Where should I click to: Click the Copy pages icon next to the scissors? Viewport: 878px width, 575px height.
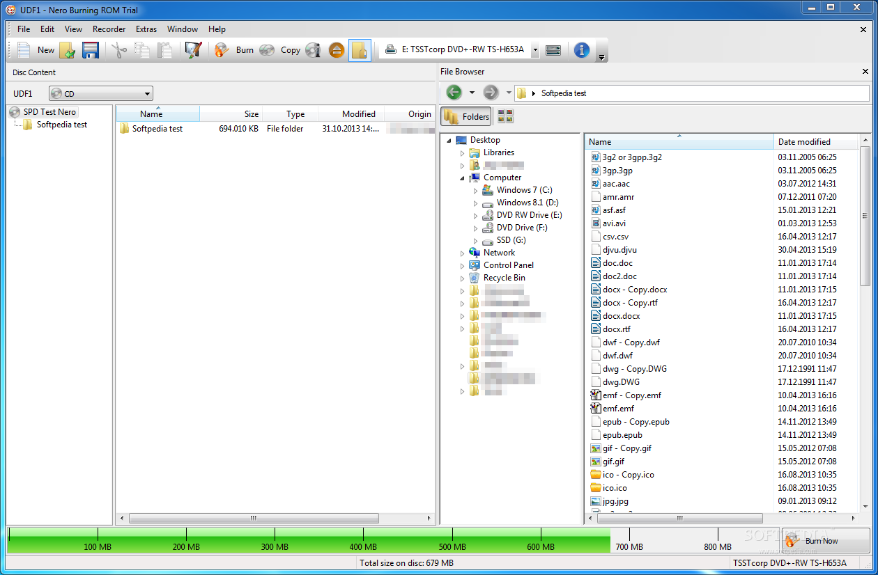click(x=142, y=50)
